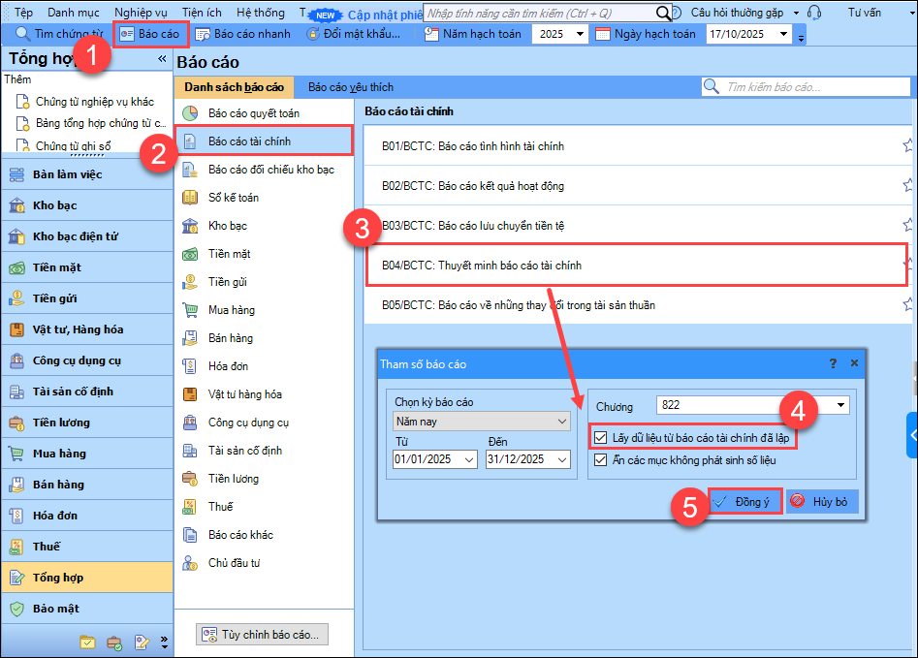The image size is (918, 658).
Task: Click the Sổ kế toán book icon
Action: pyautogui.click(x=190, y=198)
